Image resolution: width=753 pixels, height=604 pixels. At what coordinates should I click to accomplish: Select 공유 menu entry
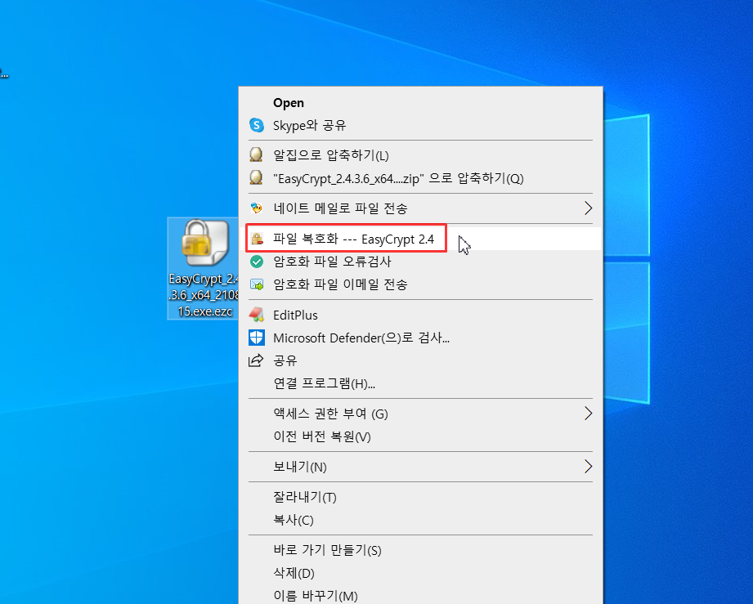(x=420, y=360)
